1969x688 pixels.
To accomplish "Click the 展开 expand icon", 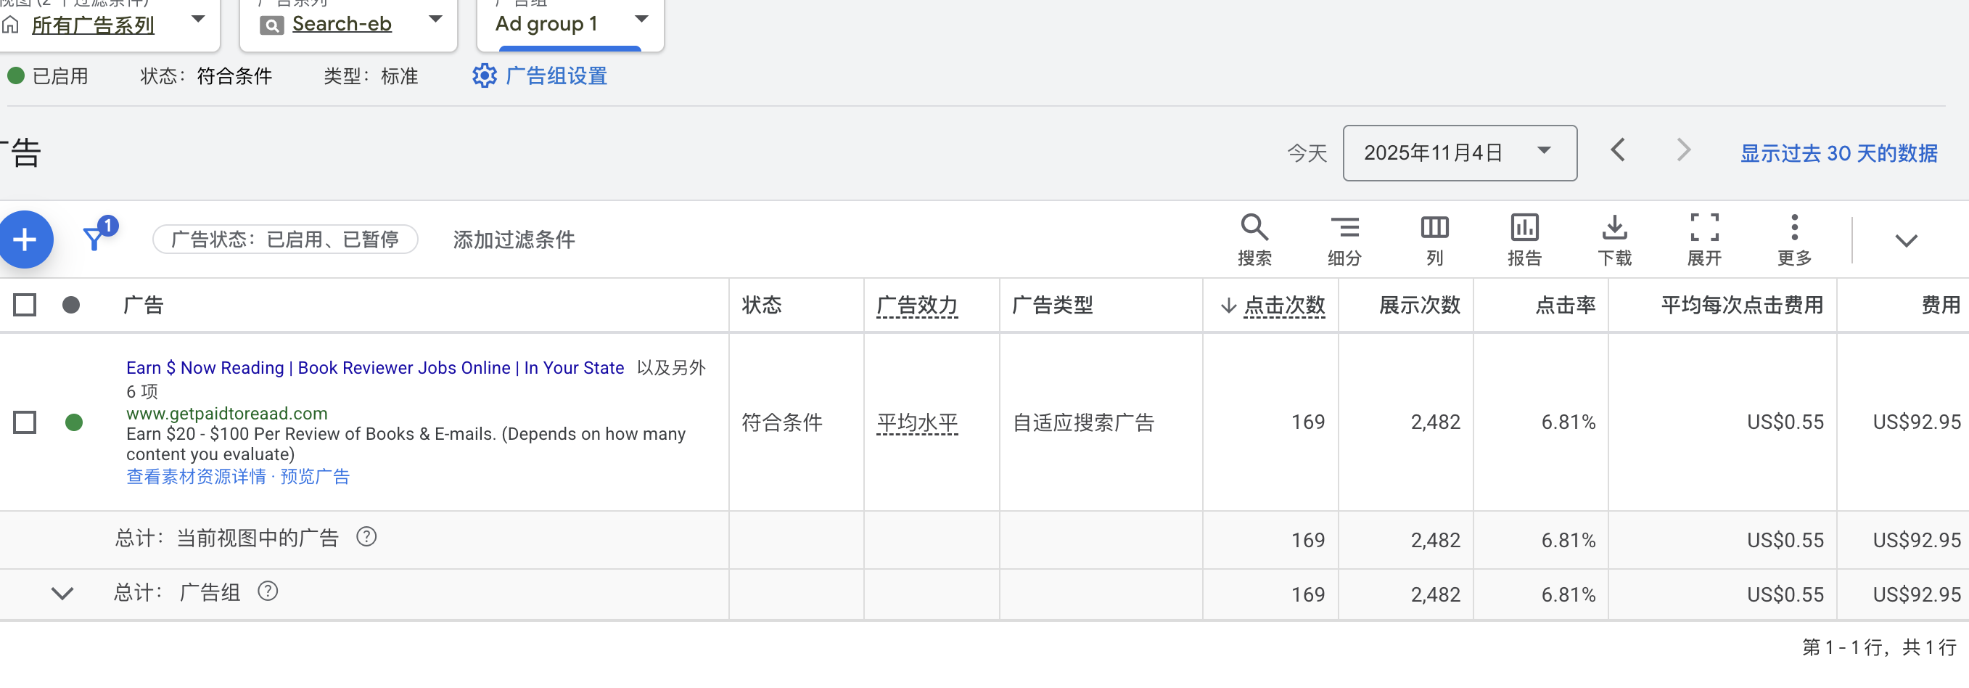I will click(1704, 239).
